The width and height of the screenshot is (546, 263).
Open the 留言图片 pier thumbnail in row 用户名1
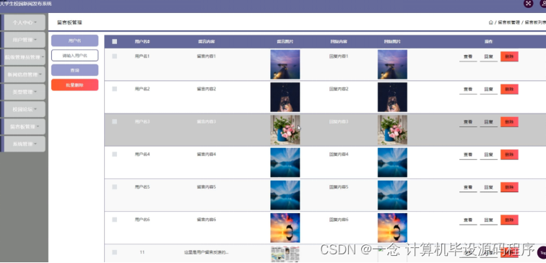285,64
